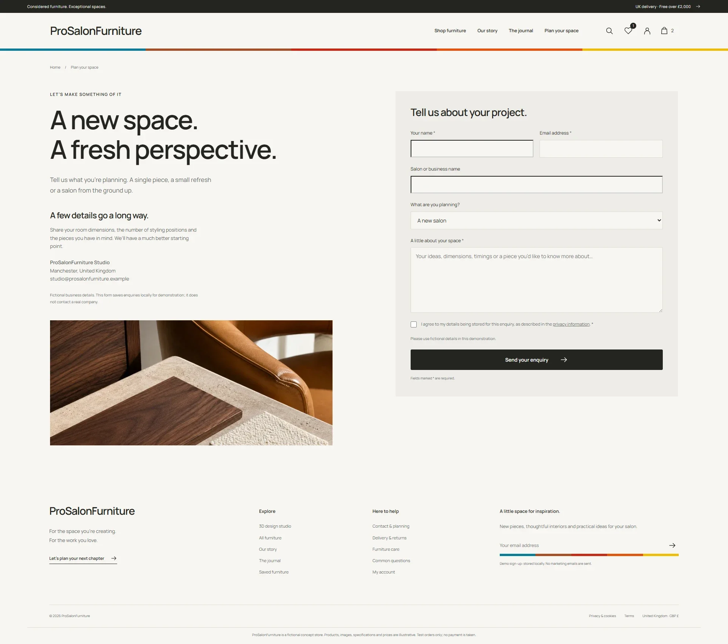
Task: Open the furniture materials photo
Action: coord(191,383)
